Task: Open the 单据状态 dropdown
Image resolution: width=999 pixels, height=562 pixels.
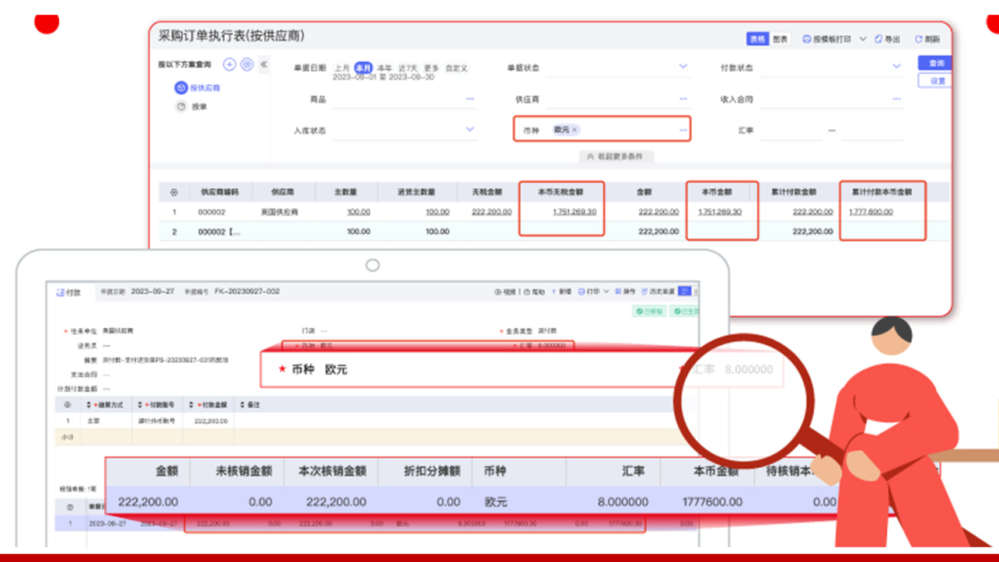Action: click(683, 67)
